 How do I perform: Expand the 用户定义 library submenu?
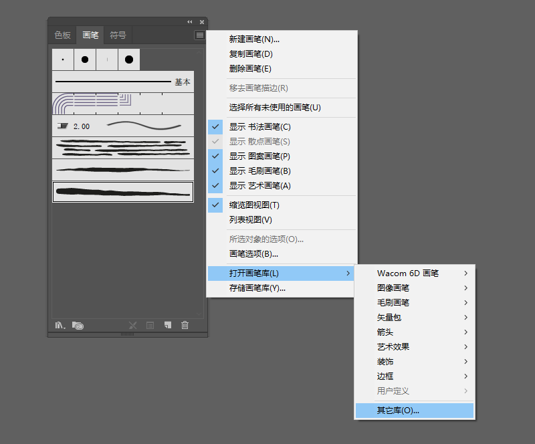(415, 391)
